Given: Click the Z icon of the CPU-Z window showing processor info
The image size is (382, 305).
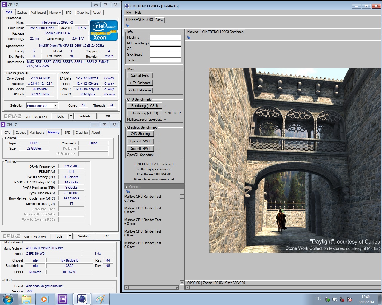Looking at the screenshot, I should pos(4,4).
